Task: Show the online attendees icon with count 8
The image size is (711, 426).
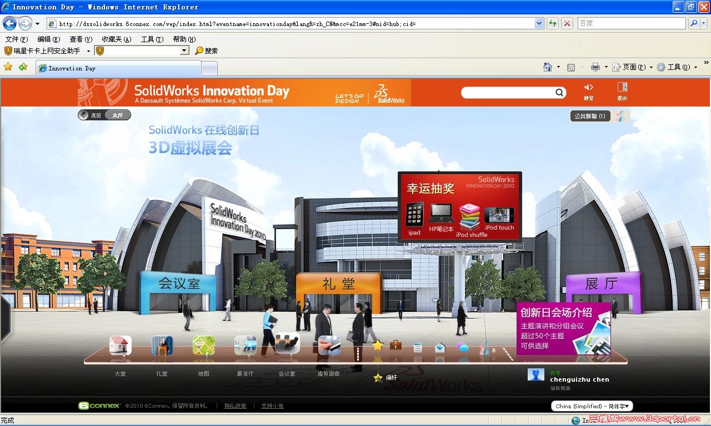Action: pyautogui.click(x=487, y=349)
